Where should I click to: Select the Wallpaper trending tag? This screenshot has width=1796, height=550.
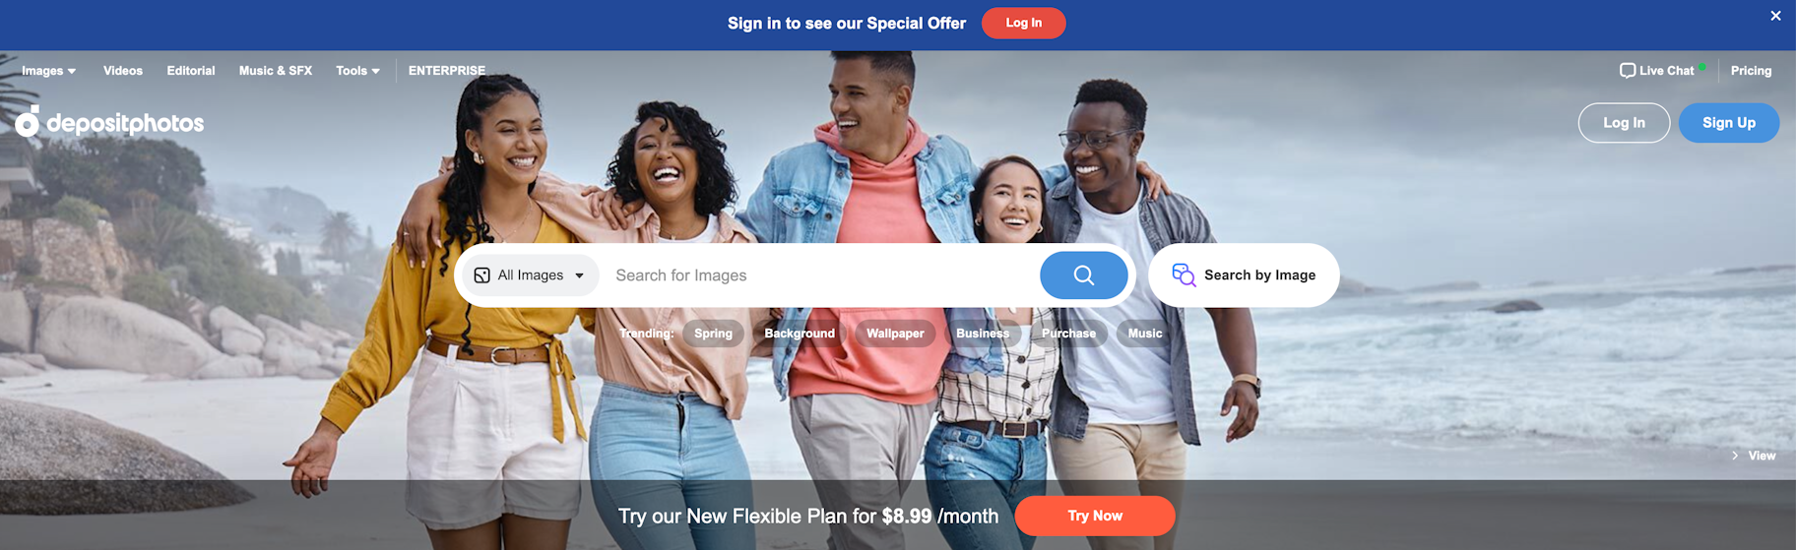coord(895,334)
